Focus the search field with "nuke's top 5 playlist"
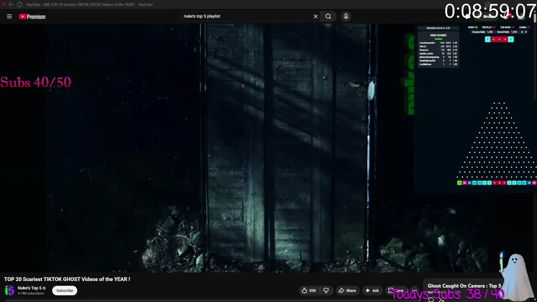 (x=247, y=16)
